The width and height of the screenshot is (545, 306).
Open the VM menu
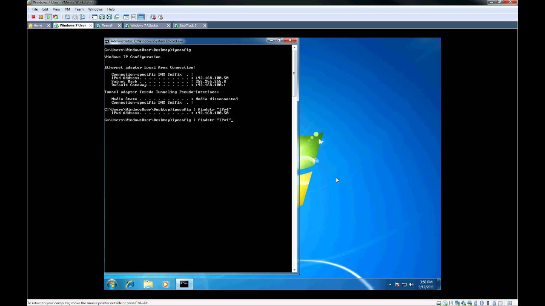tap(67, 9)
